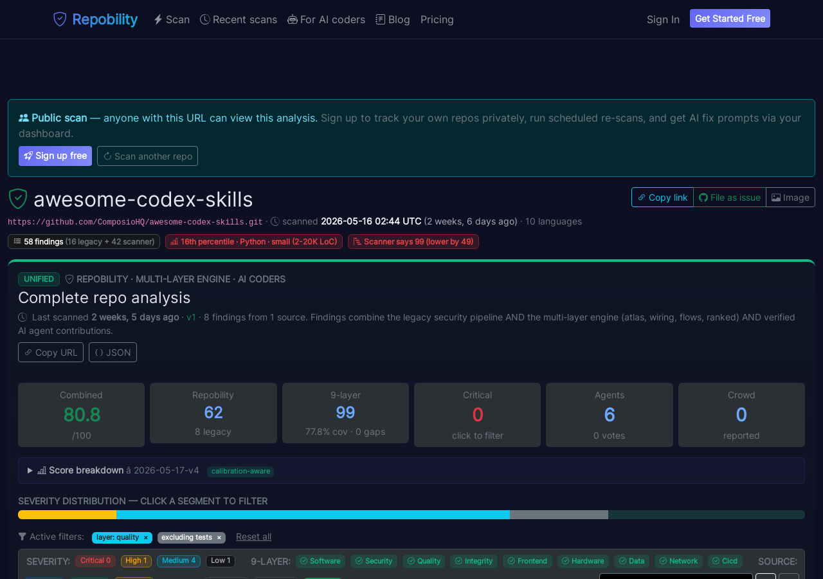Go to Recent scans in the navbar

tap(239, 19)
